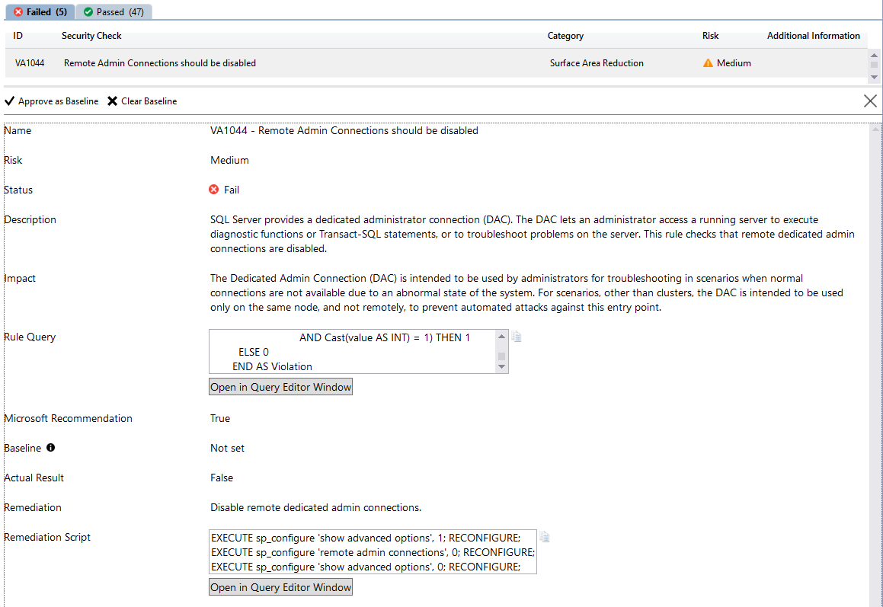The width and height of the screenshot is (883, 607).
Task: Select the VA1044 security check row
Action: pyautogui.click(x=305, y=63)
